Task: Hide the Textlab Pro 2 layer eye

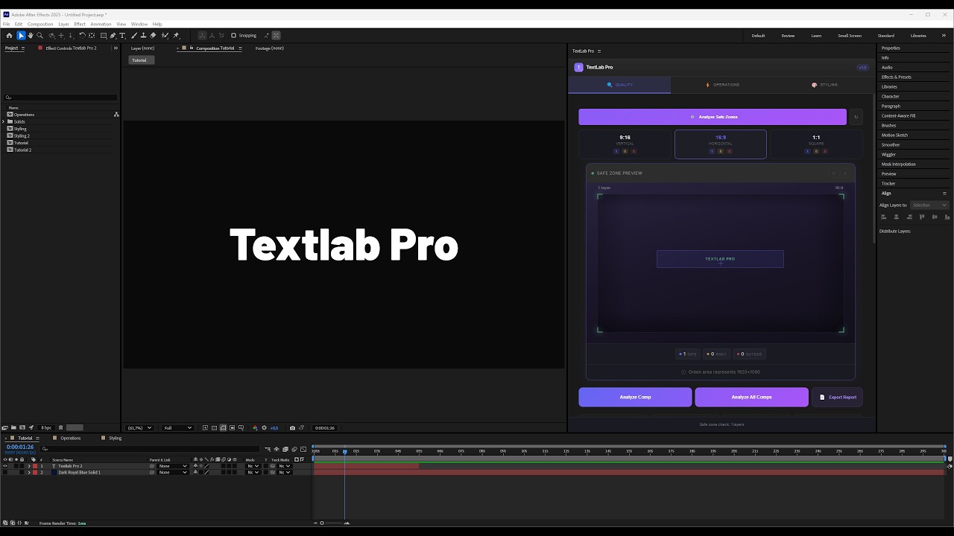Action: (x=5, y=466)
